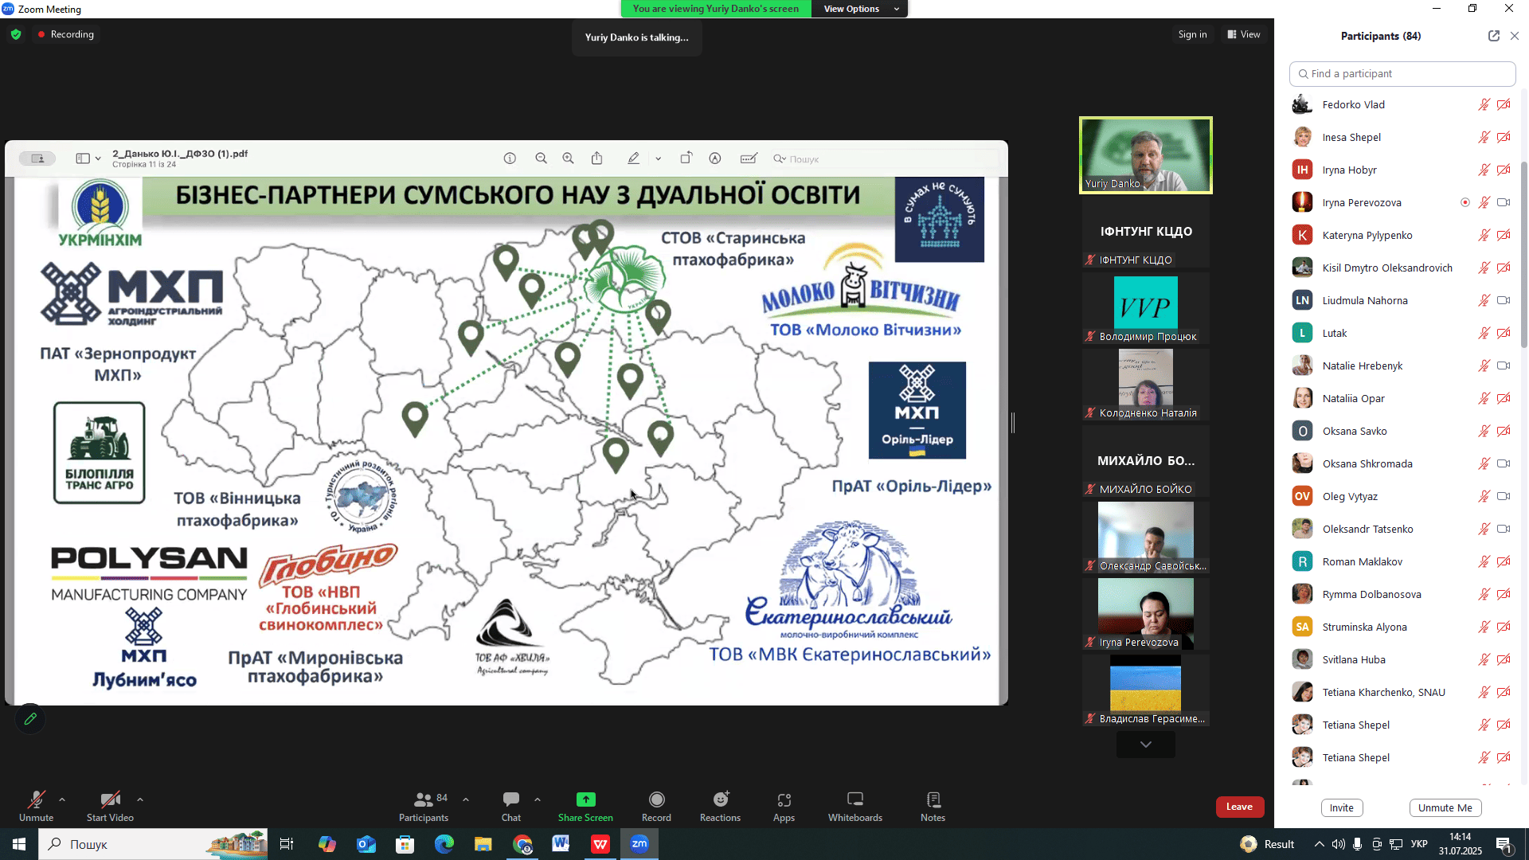This screenshot has width=1529, height=860.
Task: Start Video from the Zoom toolbar
Action: pyautogui.click(x=110, y=806)
